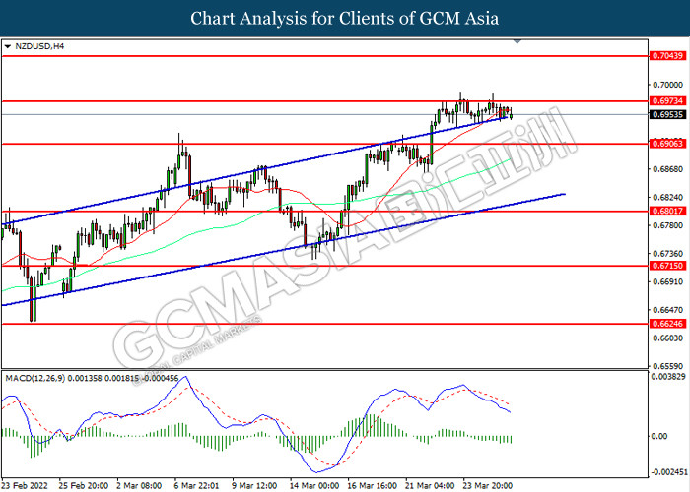Click the current price 0.69535 label
Image resolution: width=690 pixels, height=492 pixels.
pyautogui.click(x=667, y=115)
